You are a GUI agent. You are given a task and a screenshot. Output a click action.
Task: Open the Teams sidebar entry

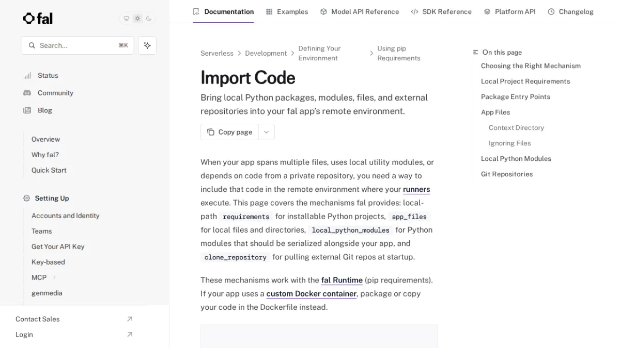pos(41,231)
